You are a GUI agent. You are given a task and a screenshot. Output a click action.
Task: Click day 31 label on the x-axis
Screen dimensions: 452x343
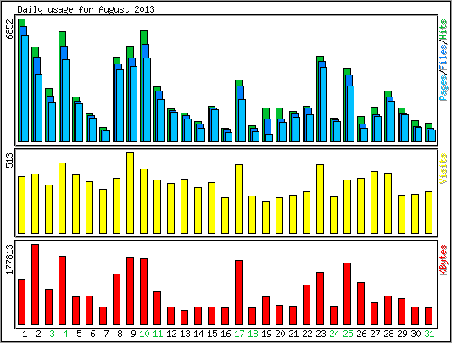tap(429, 334)
